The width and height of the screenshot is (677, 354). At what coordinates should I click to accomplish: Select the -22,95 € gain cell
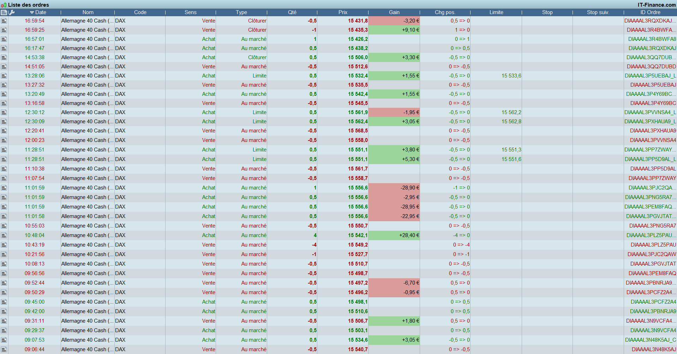[x=394, y=216]
